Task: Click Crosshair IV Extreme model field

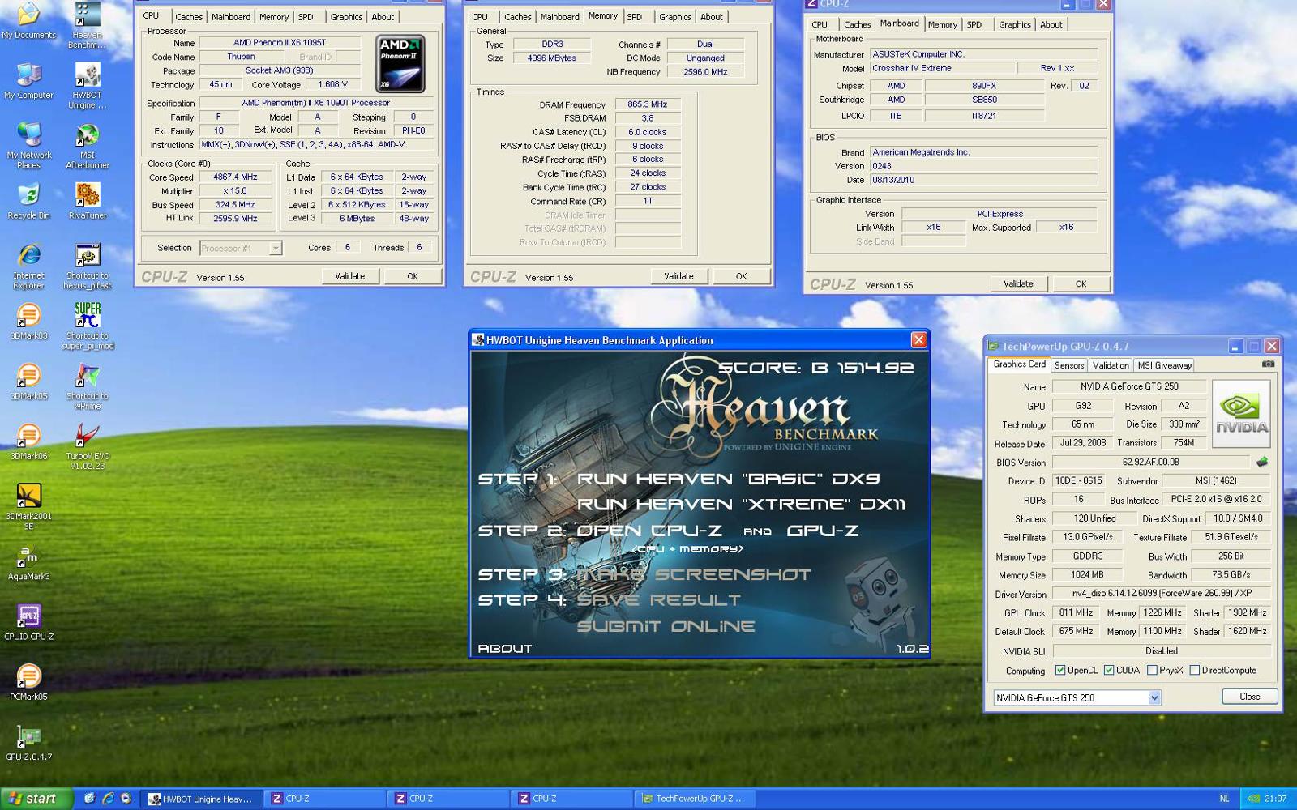Action: (942, 69)
